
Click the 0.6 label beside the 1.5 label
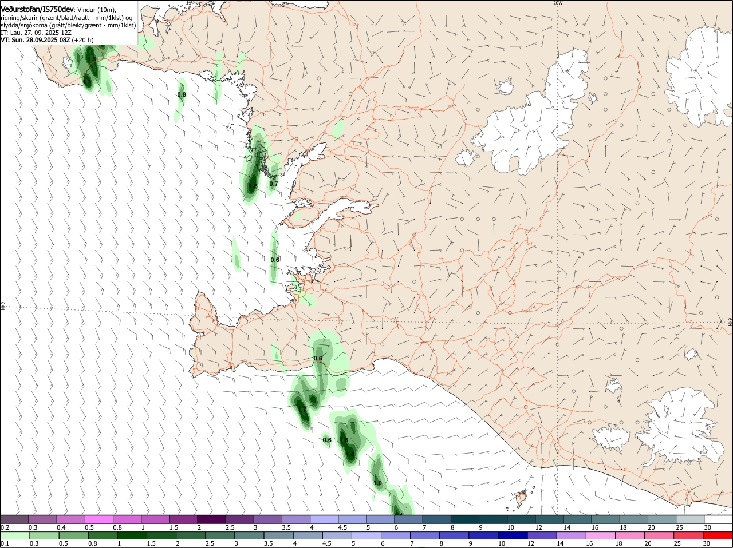click(x=327, y=440)
